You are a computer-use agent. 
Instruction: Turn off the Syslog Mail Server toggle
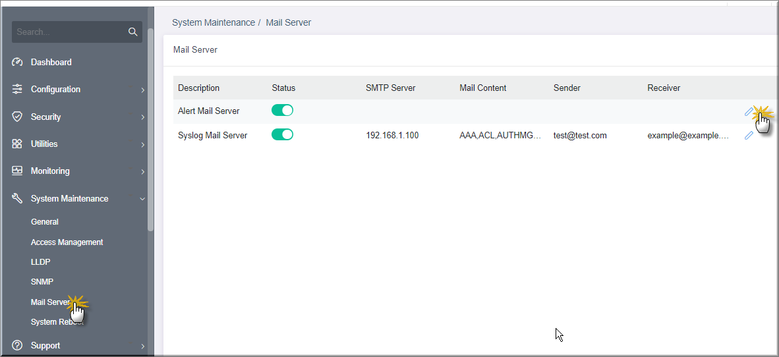pos(282,134)
